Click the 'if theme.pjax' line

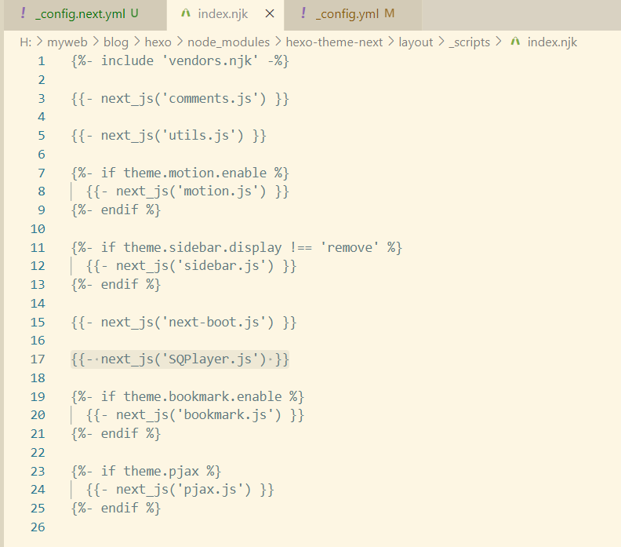(x=146, y=472)
